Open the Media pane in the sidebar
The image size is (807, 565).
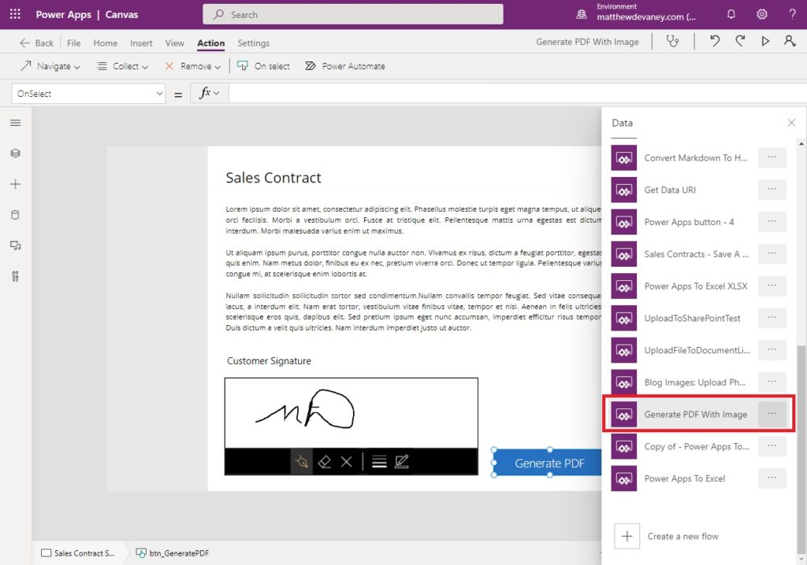(x=14, y=244)
